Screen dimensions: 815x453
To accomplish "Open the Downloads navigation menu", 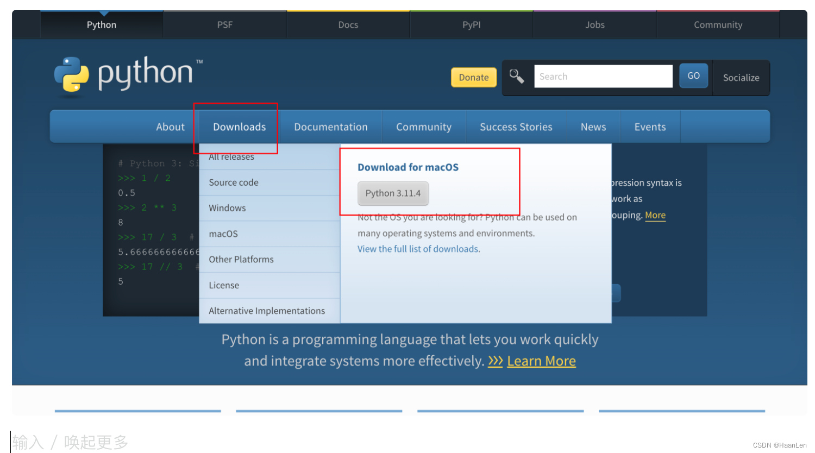I will pos(239,127).
